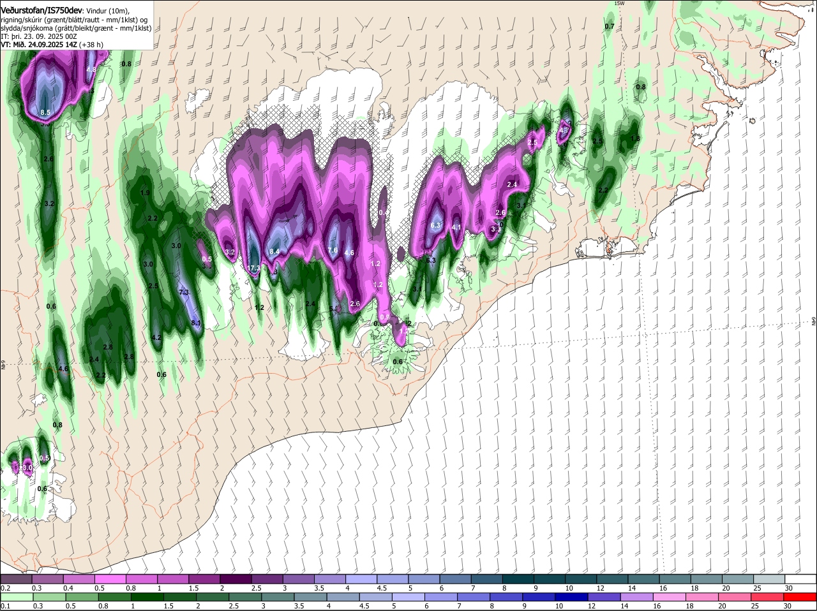817x611 pixels.
Task: Select white snow scale swatch after 30
Action: pyautogui.click(x=801, y=578)
